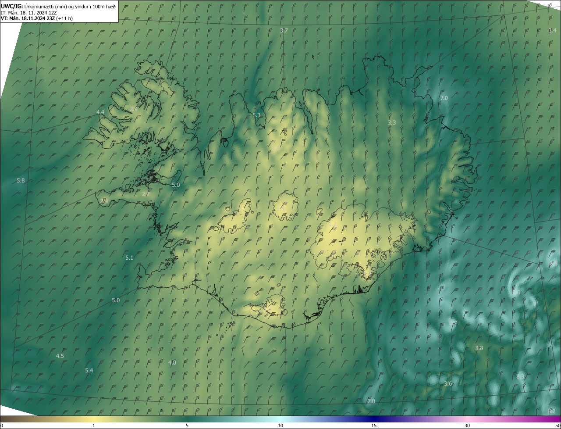
Task: Click the 2.4 value over the Westfjords
Action: [134, 109]
